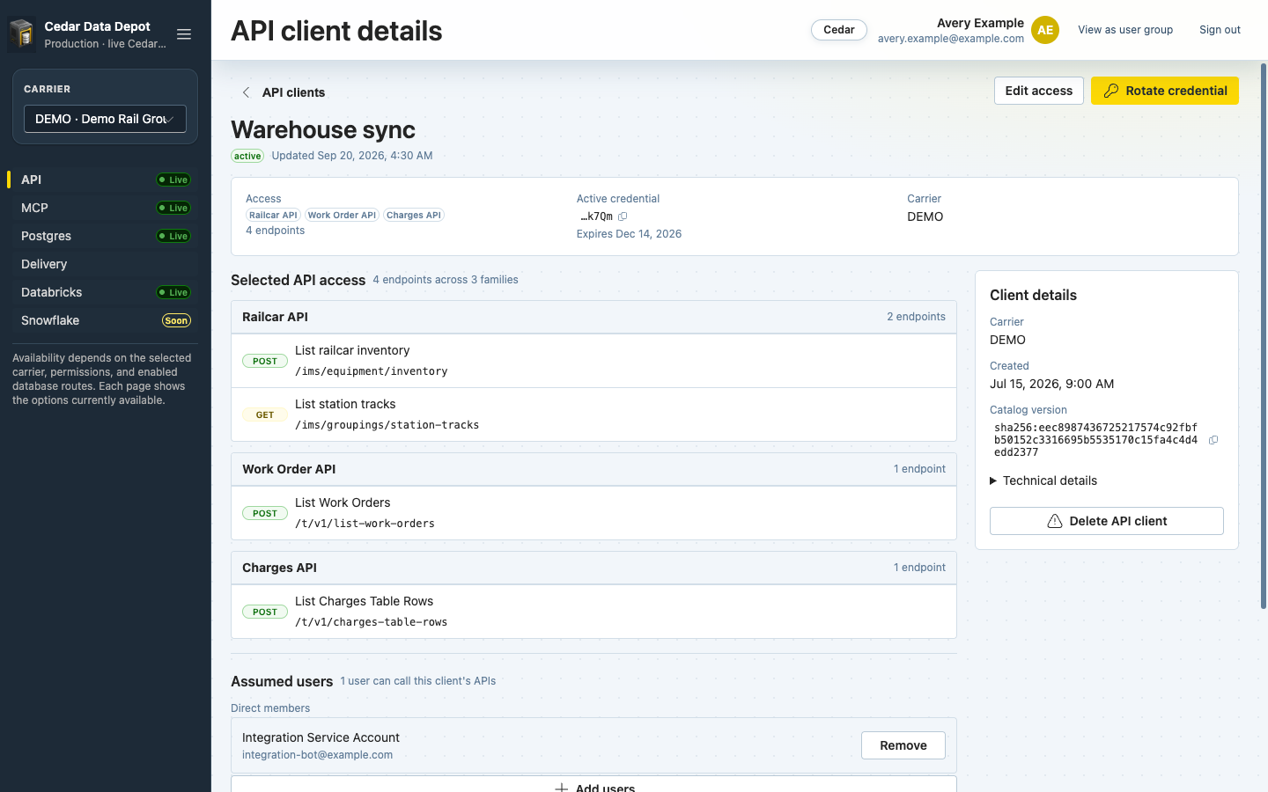Copy the catalog version sha256 hash
1268x792 pixels.
tap(1213, 440)
